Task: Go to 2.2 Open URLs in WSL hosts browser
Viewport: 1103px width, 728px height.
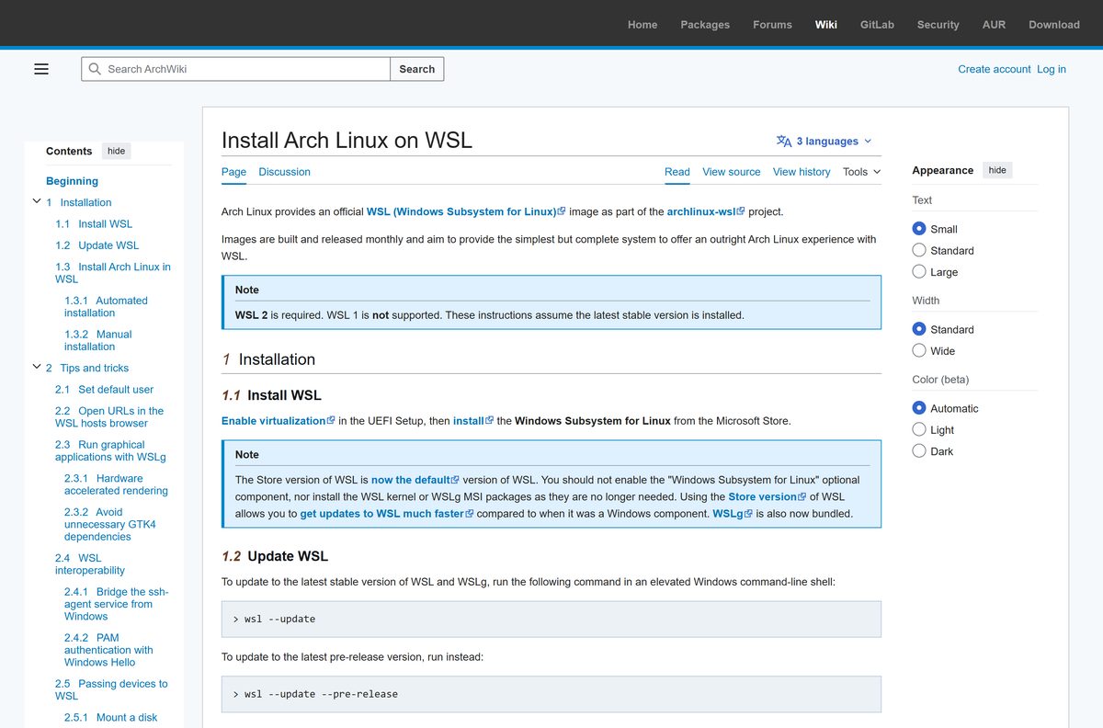Action: click(x=109, y=417)
